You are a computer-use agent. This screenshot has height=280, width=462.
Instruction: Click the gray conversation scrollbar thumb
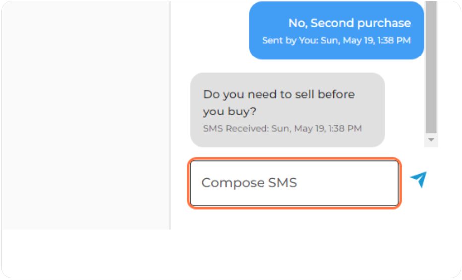pyautogui.click(x=431, y=67)
